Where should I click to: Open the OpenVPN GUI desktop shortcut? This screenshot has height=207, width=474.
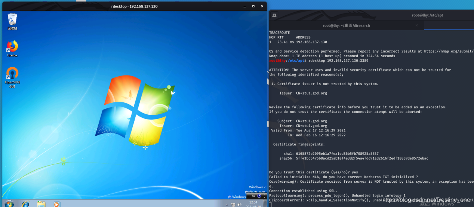click(12, 78)
